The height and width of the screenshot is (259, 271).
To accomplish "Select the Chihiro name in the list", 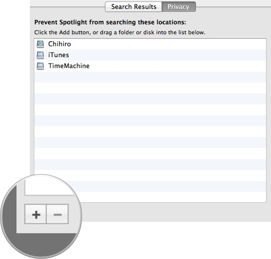I will coord(60,44).
